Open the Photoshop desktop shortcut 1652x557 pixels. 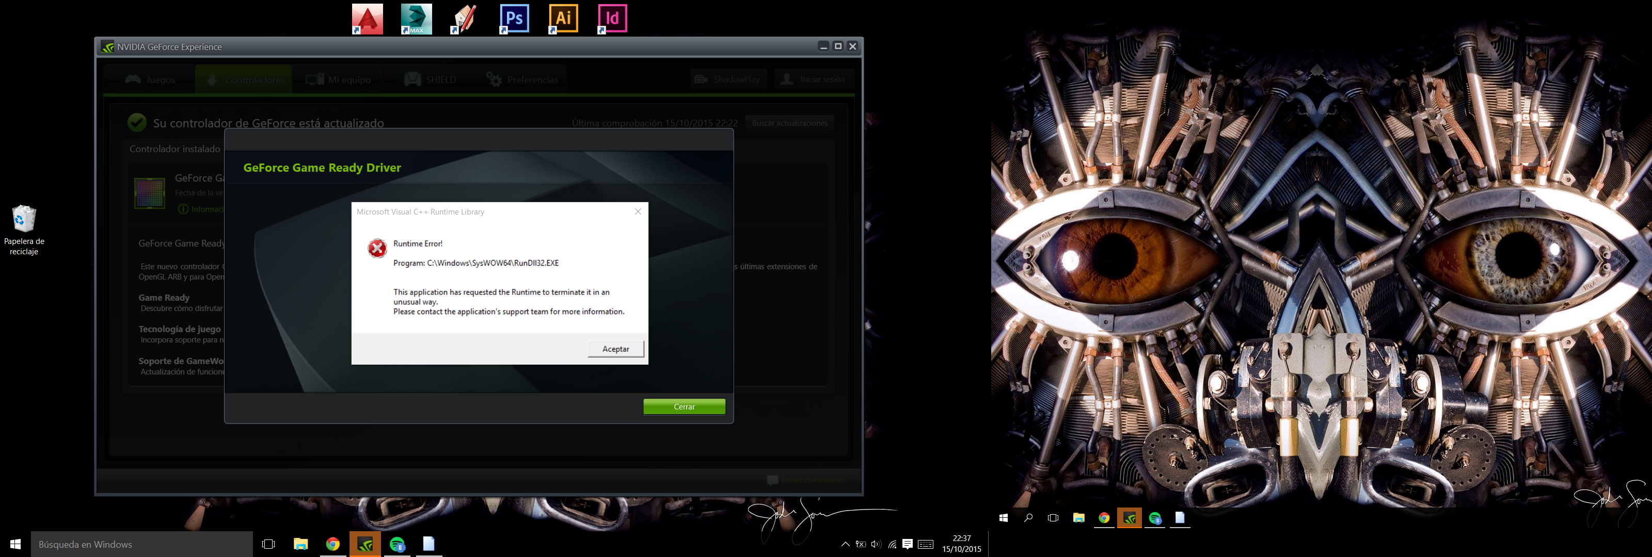(514, 19)
